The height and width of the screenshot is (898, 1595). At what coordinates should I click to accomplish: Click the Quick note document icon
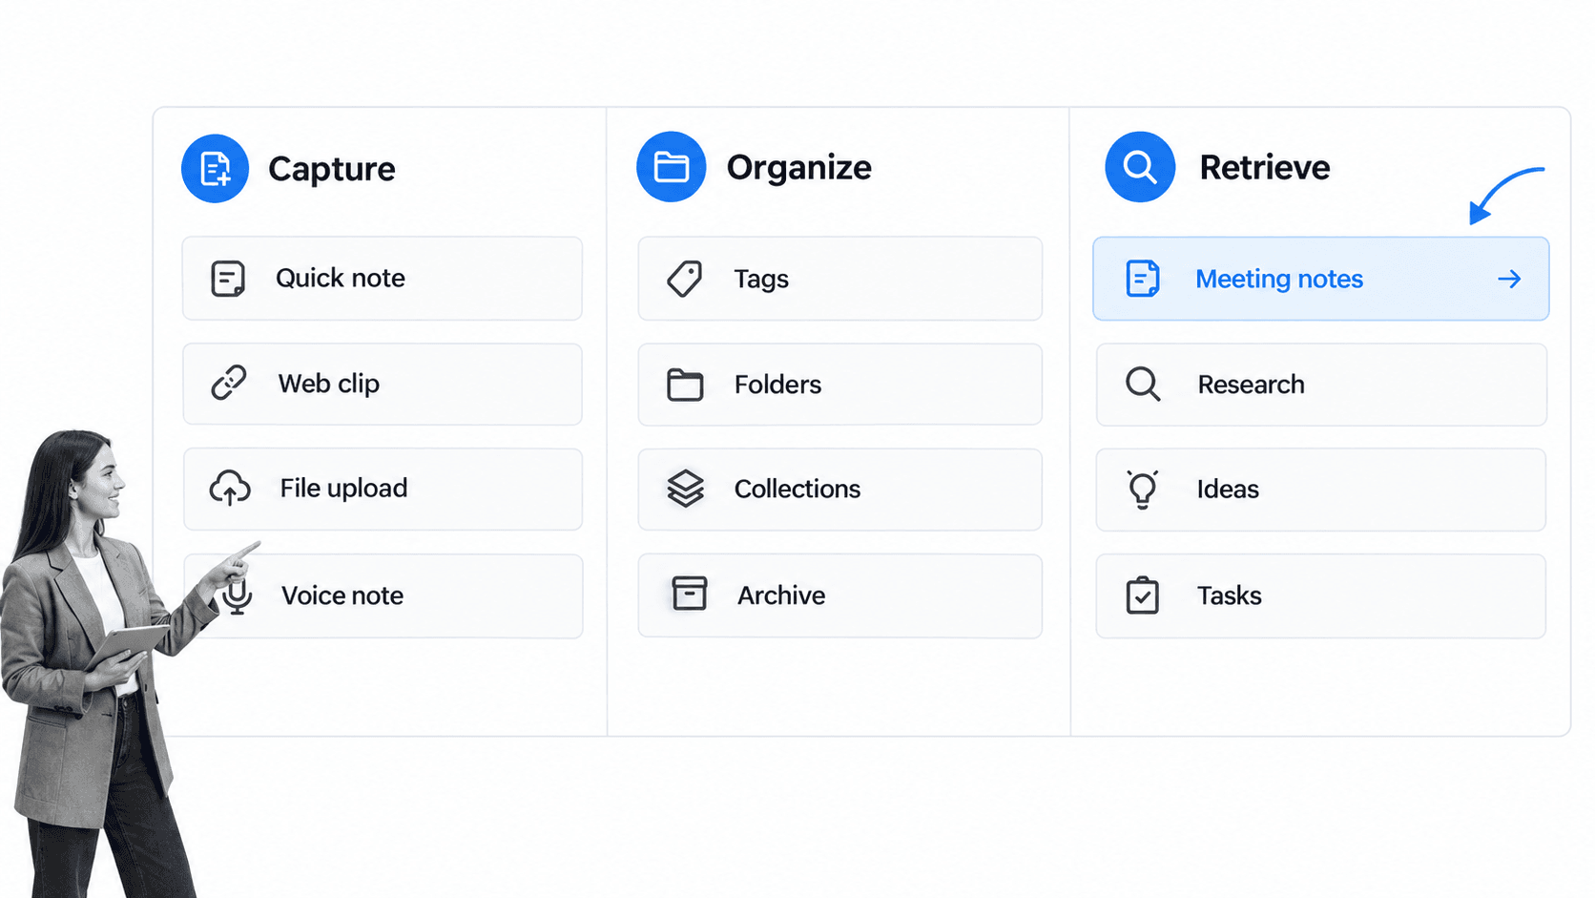[228, 279]
